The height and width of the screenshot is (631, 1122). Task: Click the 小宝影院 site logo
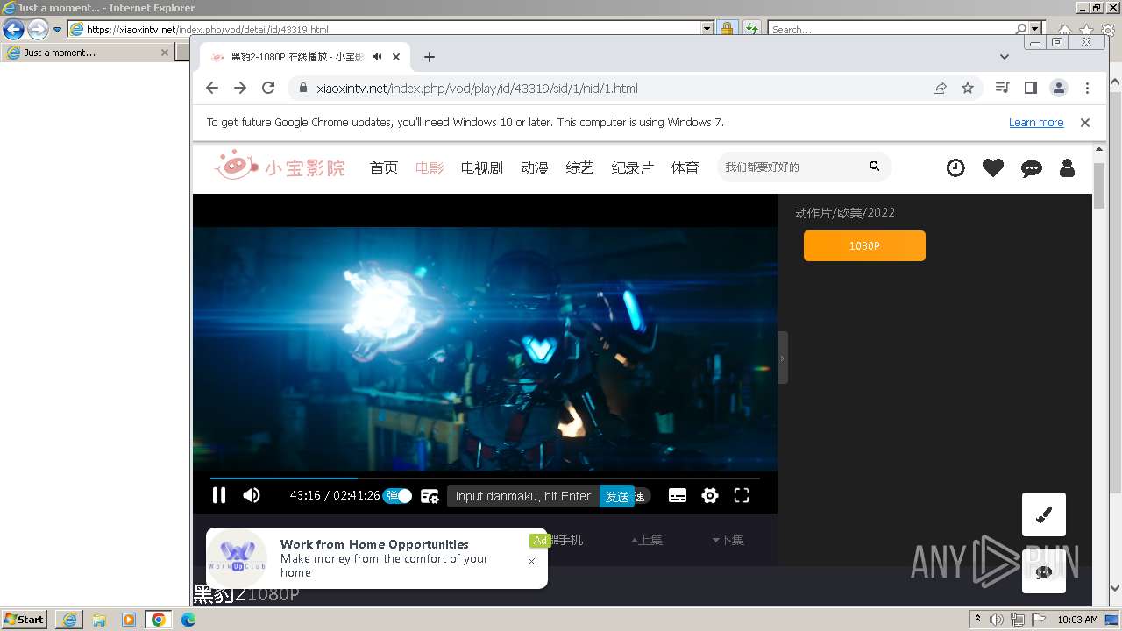[x=280, y=166]
